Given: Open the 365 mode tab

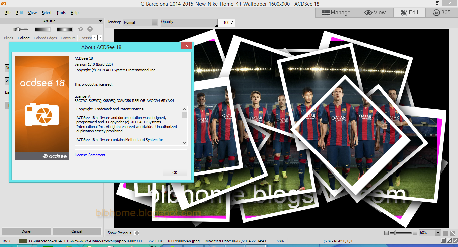Looking at the screenshot, I should tap(442, 12).
